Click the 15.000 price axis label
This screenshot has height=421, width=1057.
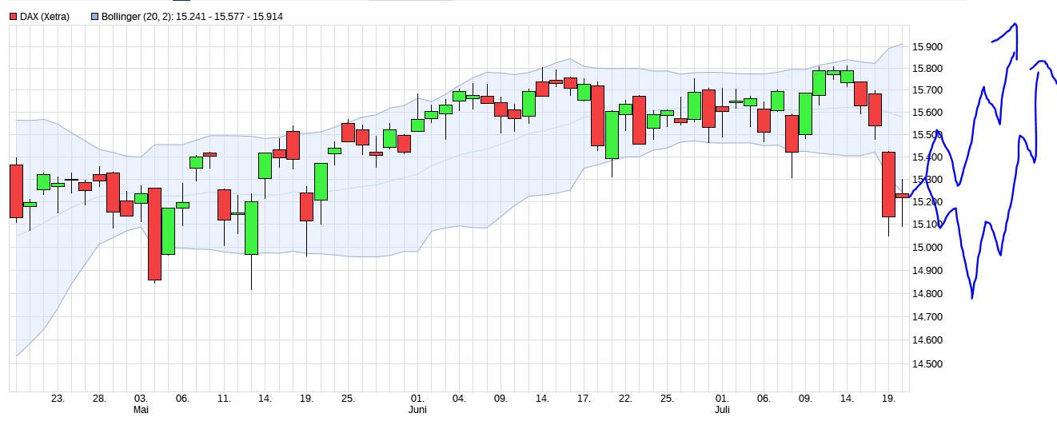coord(927,247)
